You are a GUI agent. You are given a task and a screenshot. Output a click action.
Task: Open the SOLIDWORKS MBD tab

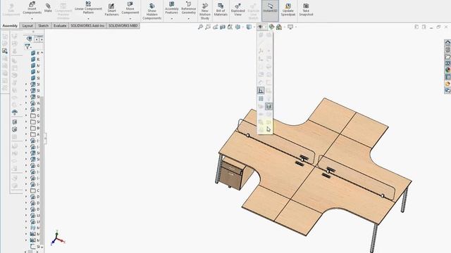tap(123, 26)
